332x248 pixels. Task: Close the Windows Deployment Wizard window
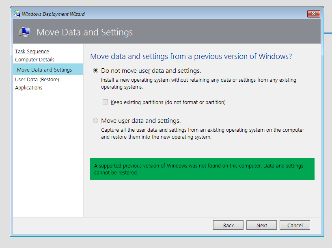coord(314,13)
